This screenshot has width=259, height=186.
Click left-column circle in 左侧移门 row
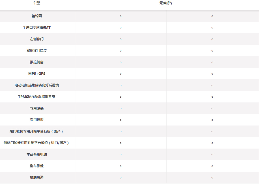tap(120, 39)
